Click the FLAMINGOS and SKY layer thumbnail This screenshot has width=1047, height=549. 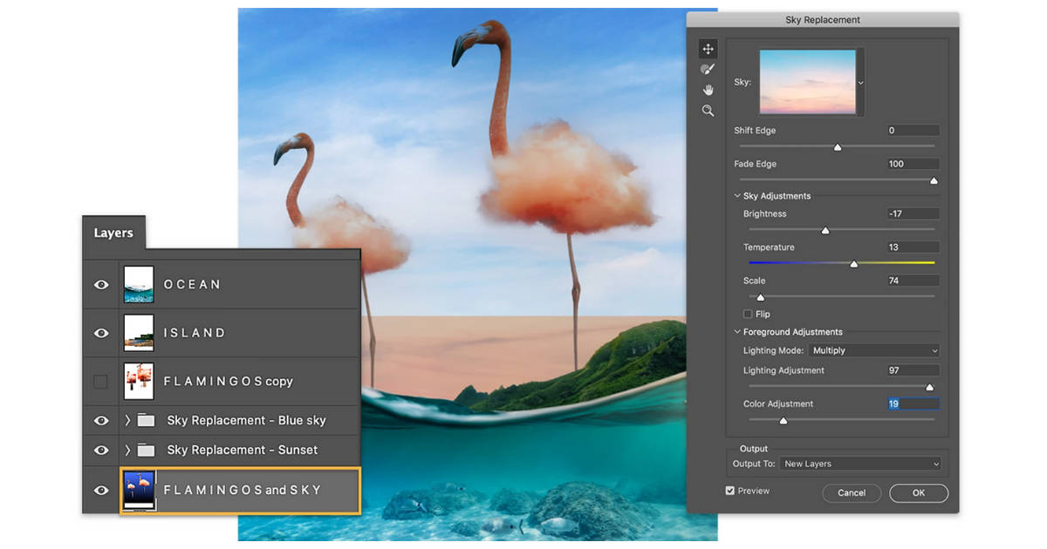(x=138, y=490)
